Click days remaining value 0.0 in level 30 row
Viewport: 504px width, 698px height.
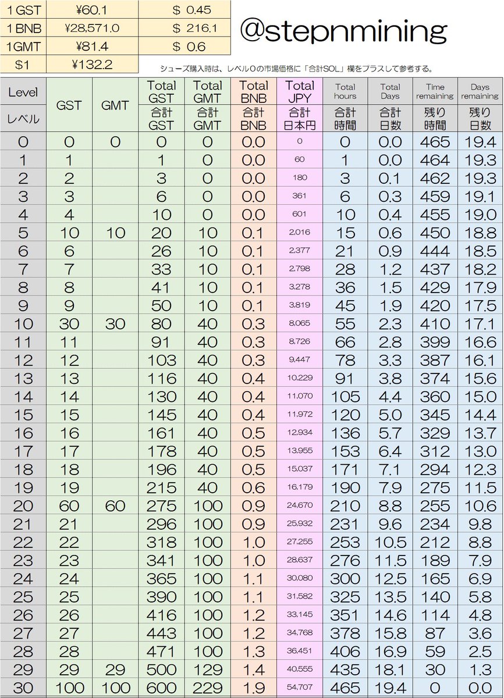tap(480, 688)
